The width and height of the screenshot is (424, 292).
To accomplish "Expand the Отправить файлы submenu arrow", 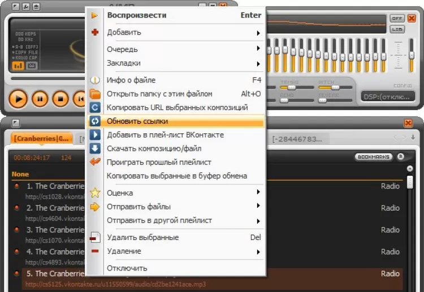I will point(258,206).
